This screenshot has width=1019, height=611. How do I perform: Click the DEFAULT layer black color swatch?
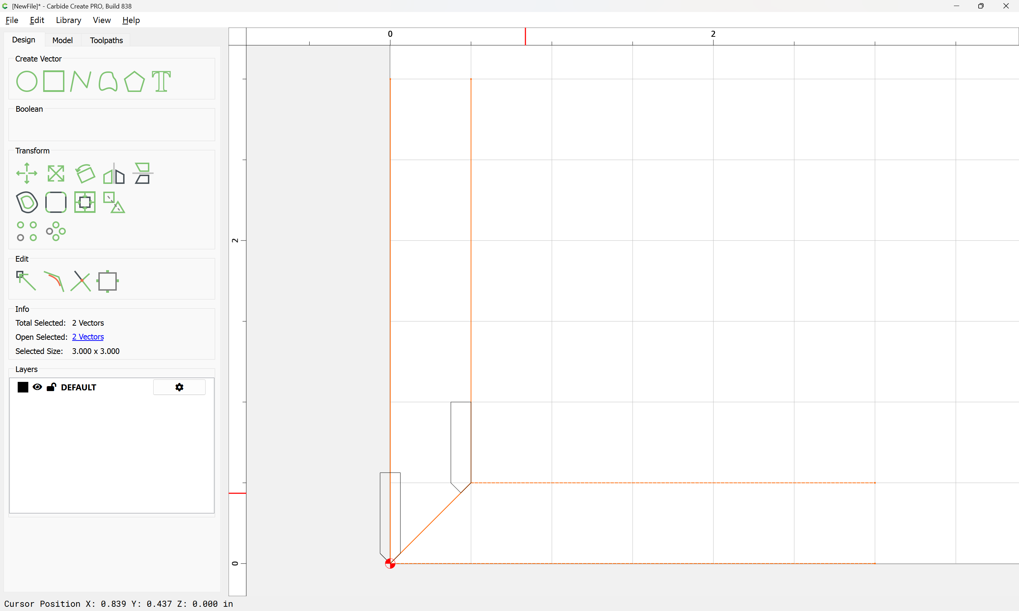pos(23,387)
